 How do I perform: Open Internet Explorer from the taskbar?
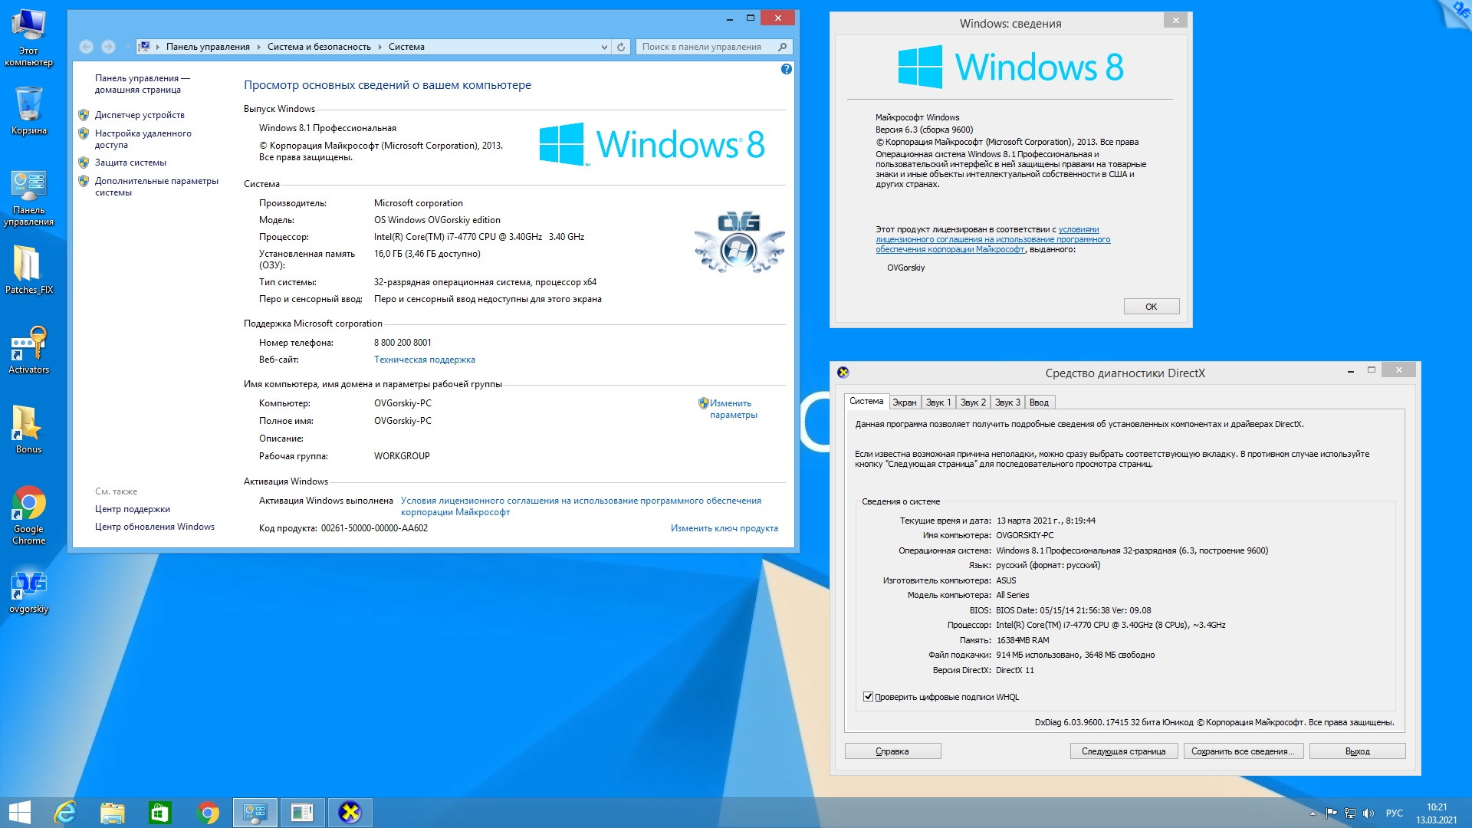click(x=65, y=812)
